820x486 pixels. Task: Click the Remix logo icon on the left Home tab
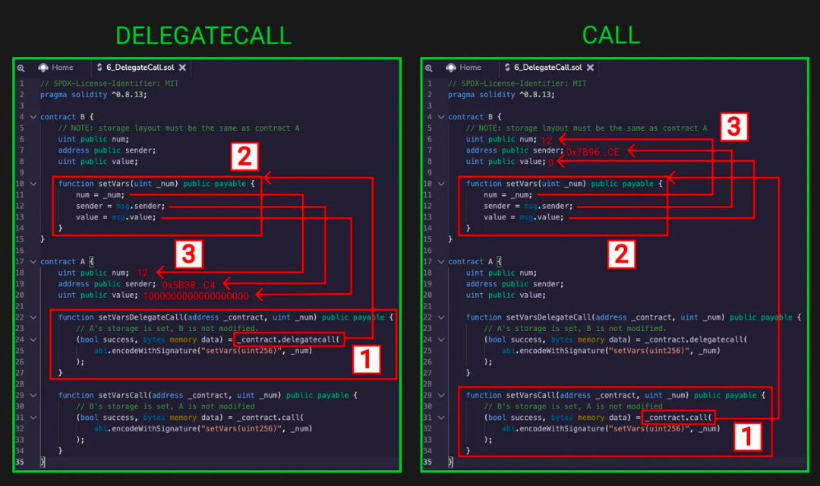point(44,67)
